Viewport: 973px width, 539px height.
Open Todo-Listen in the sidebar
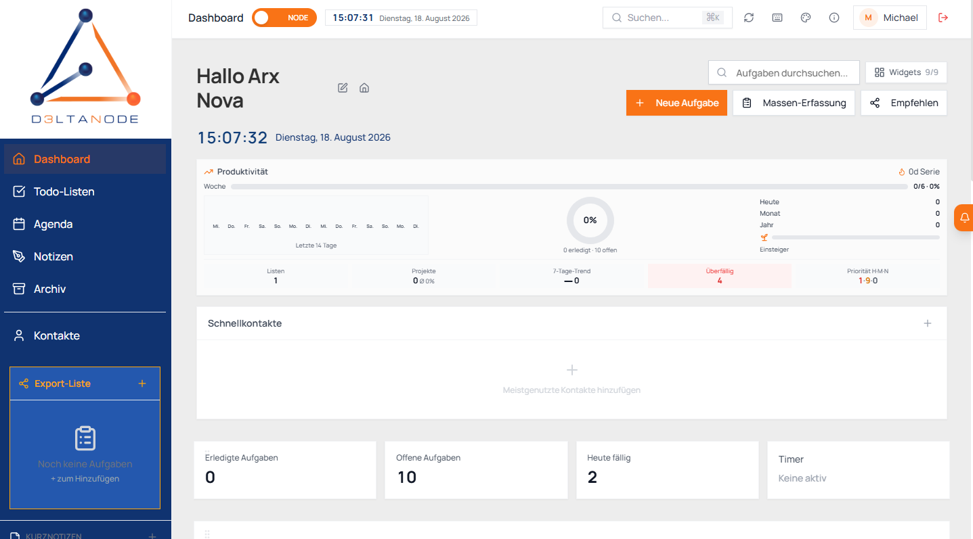85,191
